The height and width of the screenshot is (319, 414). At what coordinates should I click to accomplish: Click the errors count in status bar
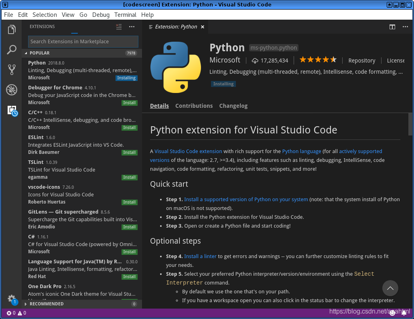click(11, 313)
